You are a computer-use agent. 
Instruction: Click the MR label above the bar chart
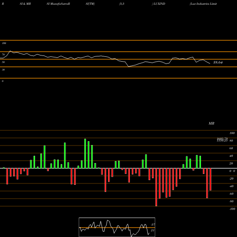211,123
